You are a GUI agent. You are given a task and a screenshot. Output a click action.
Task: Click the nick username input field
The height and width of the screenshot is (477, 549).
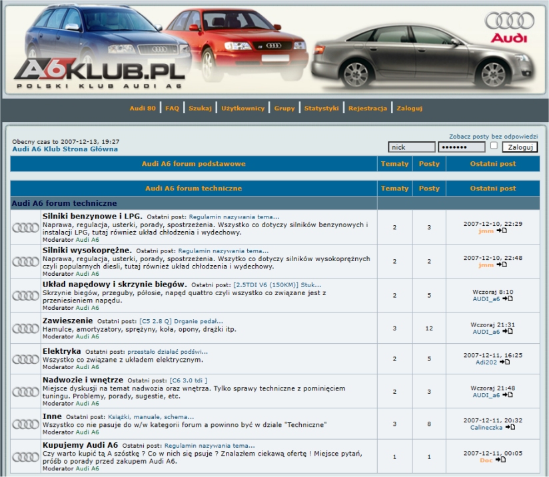(x=411, y=147)
